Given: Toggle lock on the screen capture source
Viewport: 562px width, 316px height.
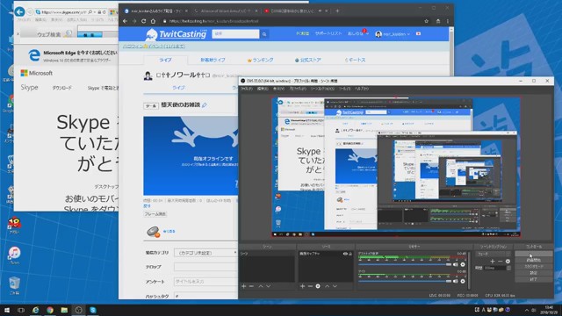Looking at the screenshot, I should (x=350, y=254).
